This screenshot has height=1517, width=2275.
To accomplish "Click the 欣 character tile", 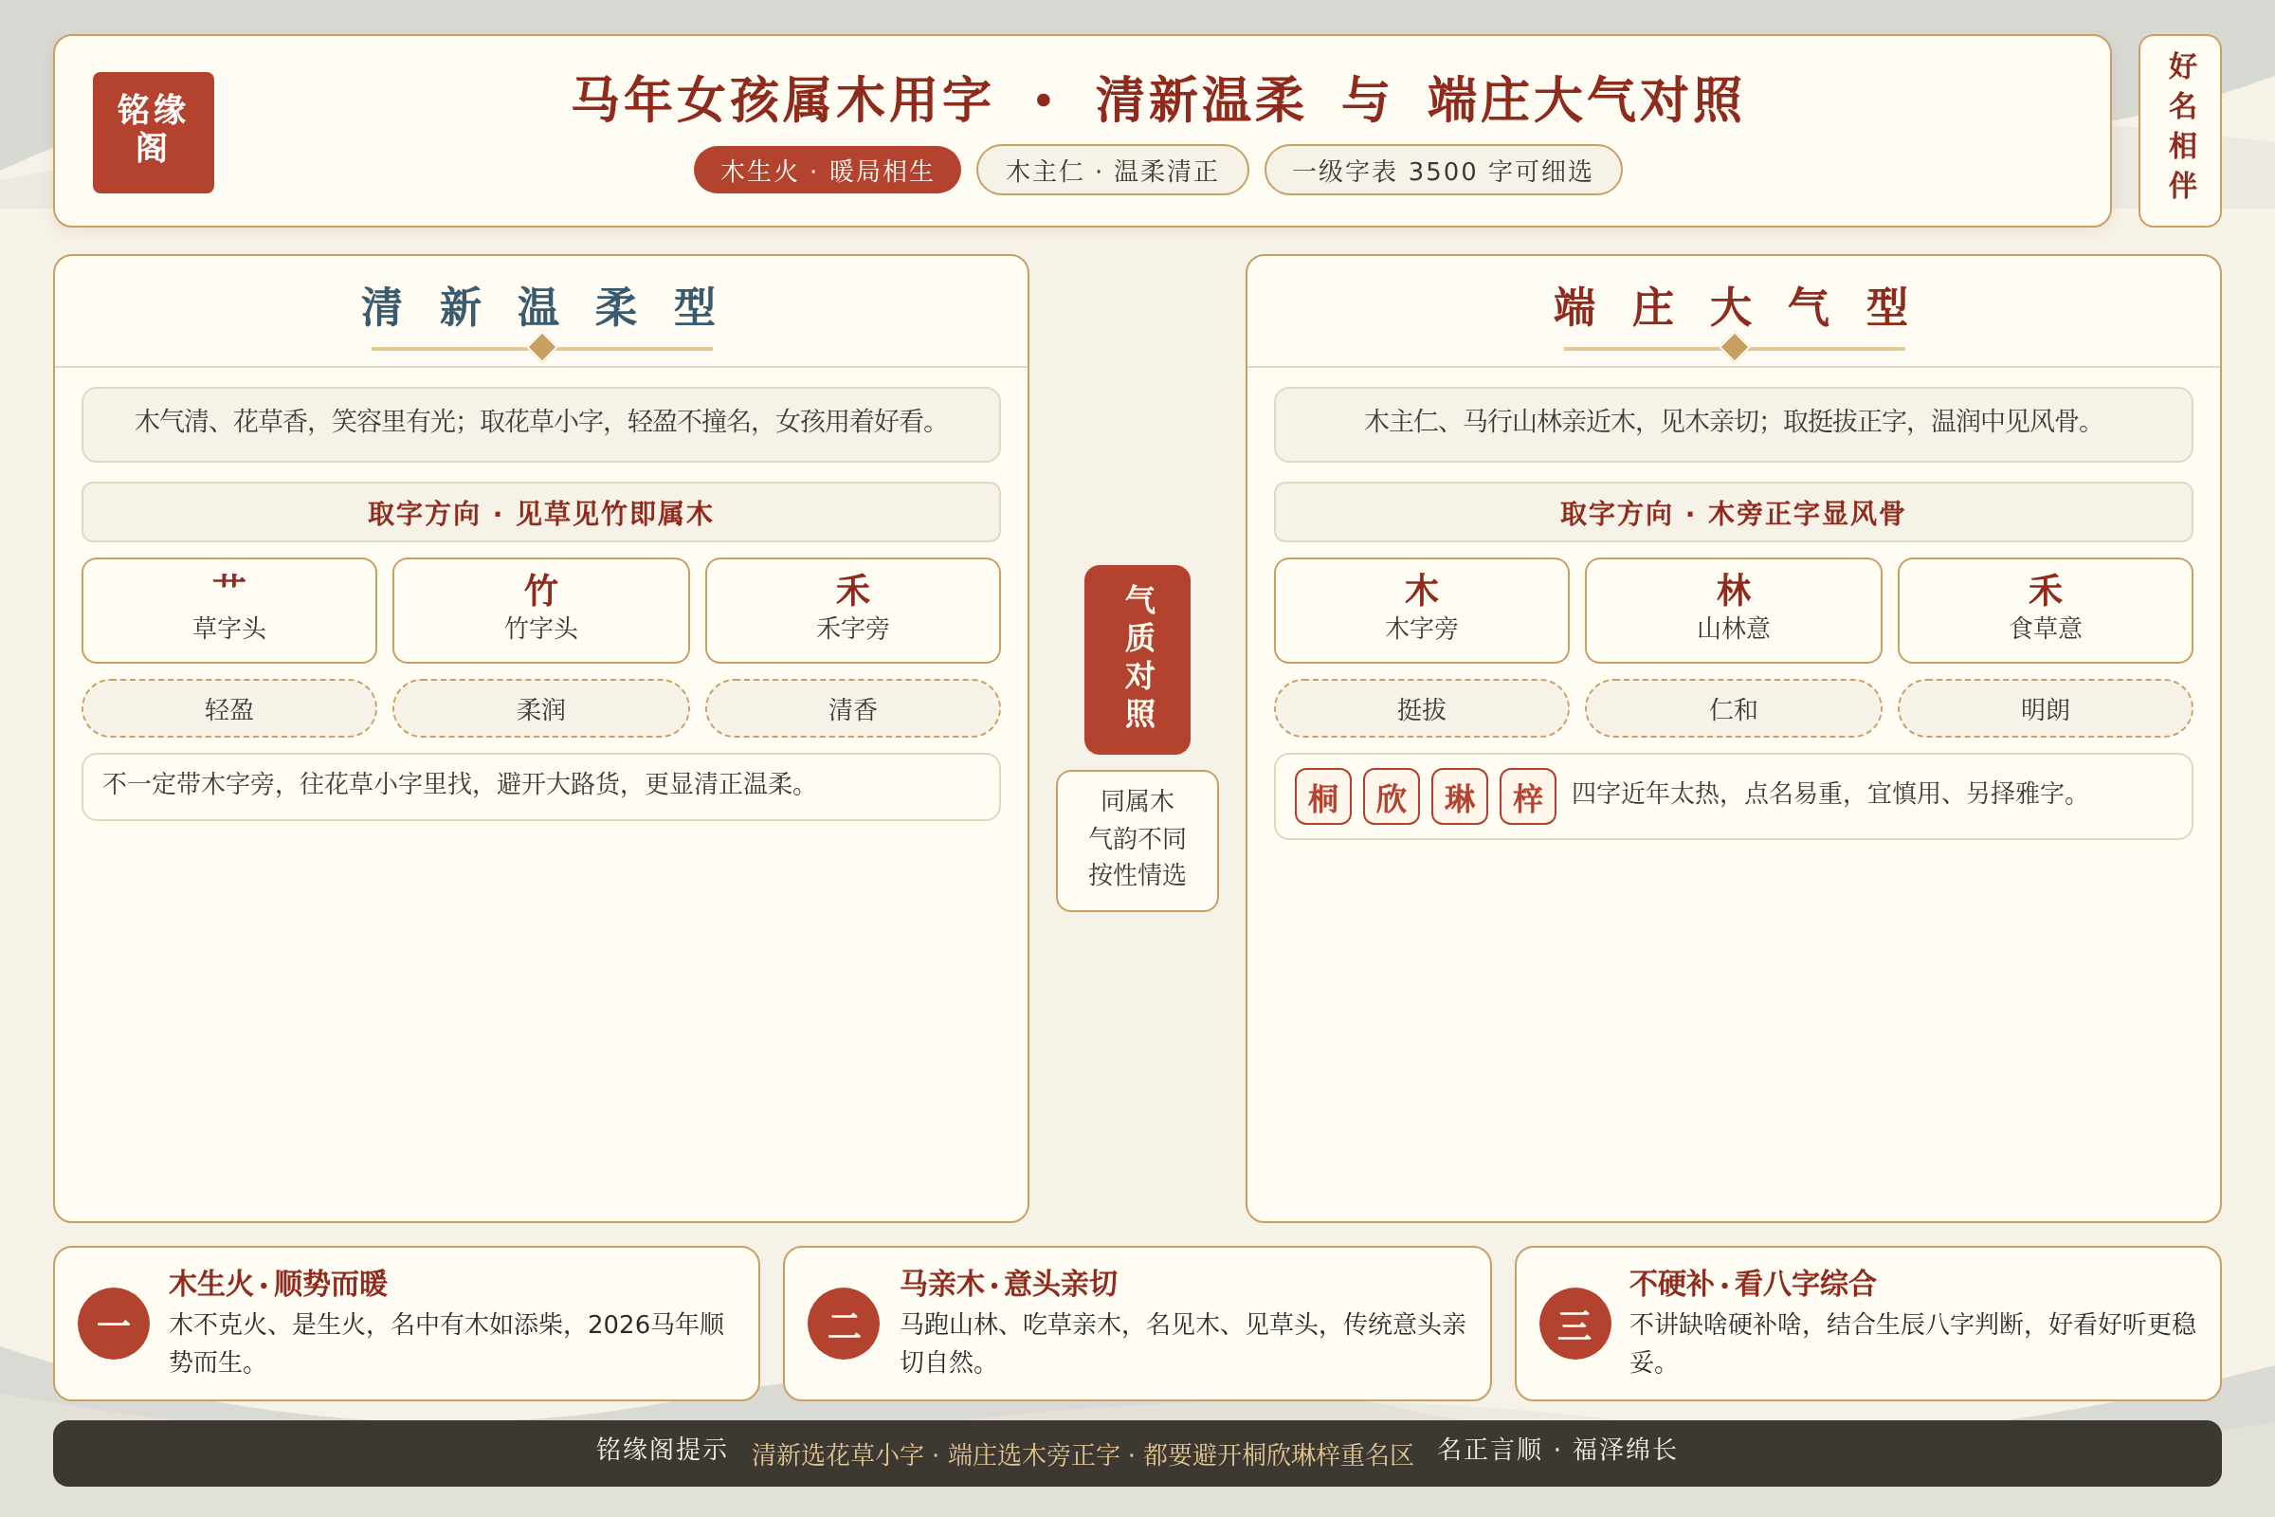I will [x=1391, y=796].
